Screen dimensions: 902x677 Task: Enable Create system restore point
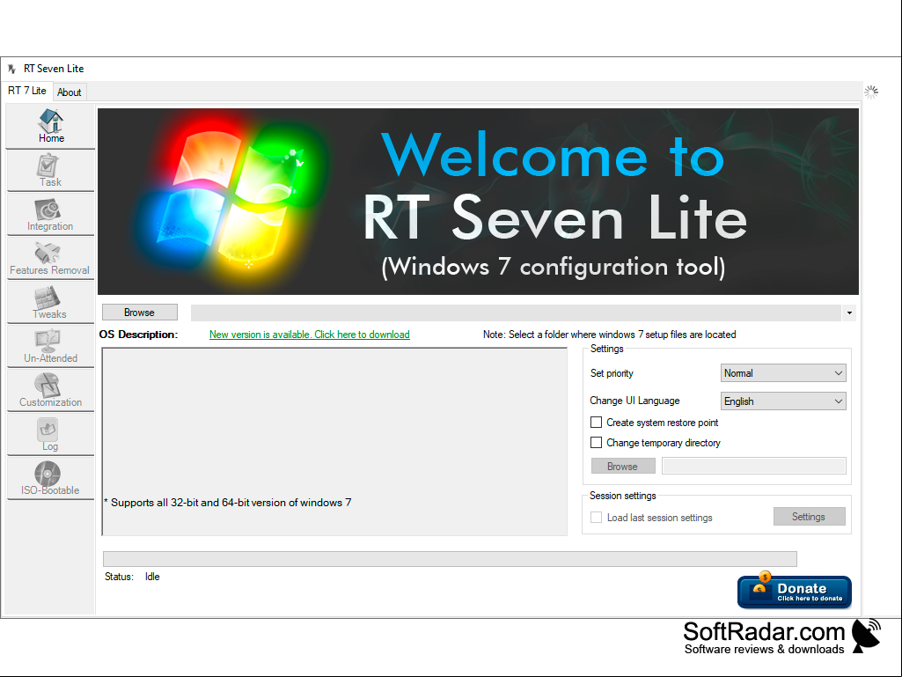point(597,423)
